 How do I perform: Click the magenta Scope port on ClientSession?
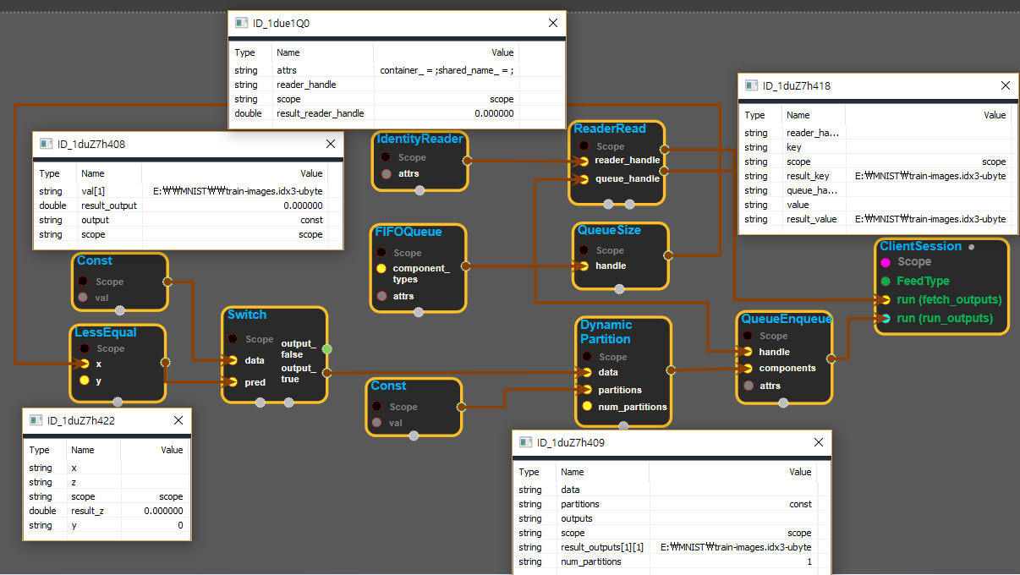tap(886, 262)
